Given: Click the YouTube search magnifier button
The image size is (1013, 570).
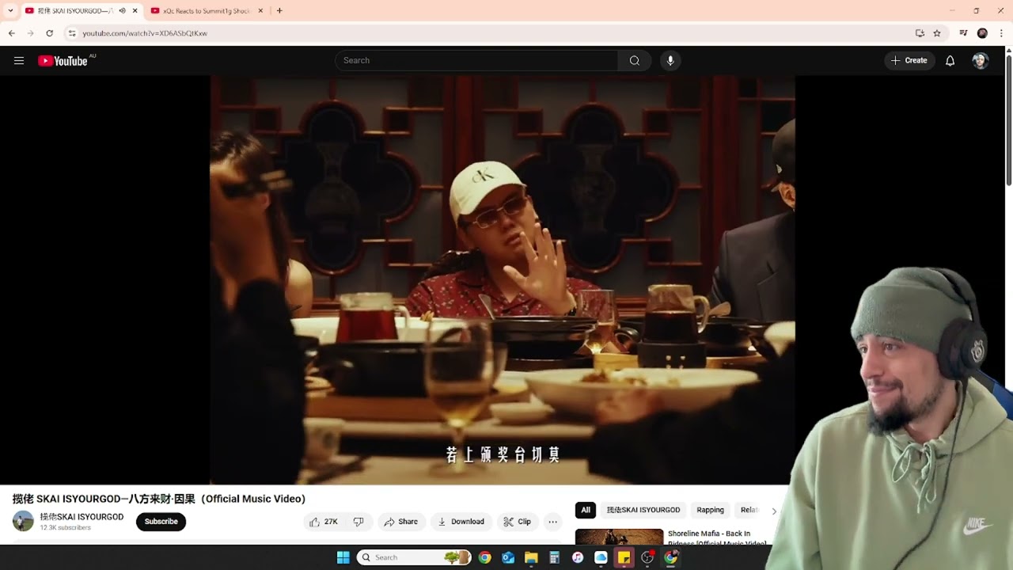Looking at the screenshot, I should [635, 61].
